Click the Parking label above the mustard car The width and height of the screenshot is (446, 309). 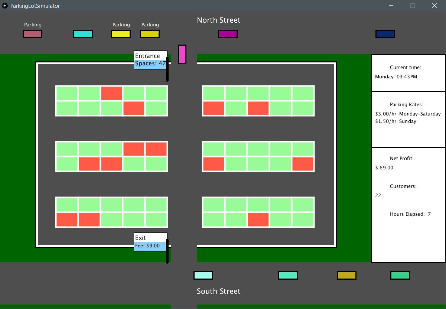[x=150, y=25]
